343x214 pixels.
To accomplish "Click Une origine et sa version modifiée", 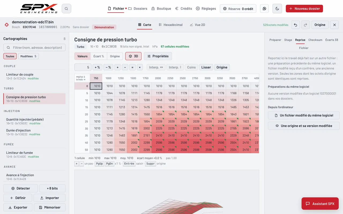I will [x=304, y=126].
